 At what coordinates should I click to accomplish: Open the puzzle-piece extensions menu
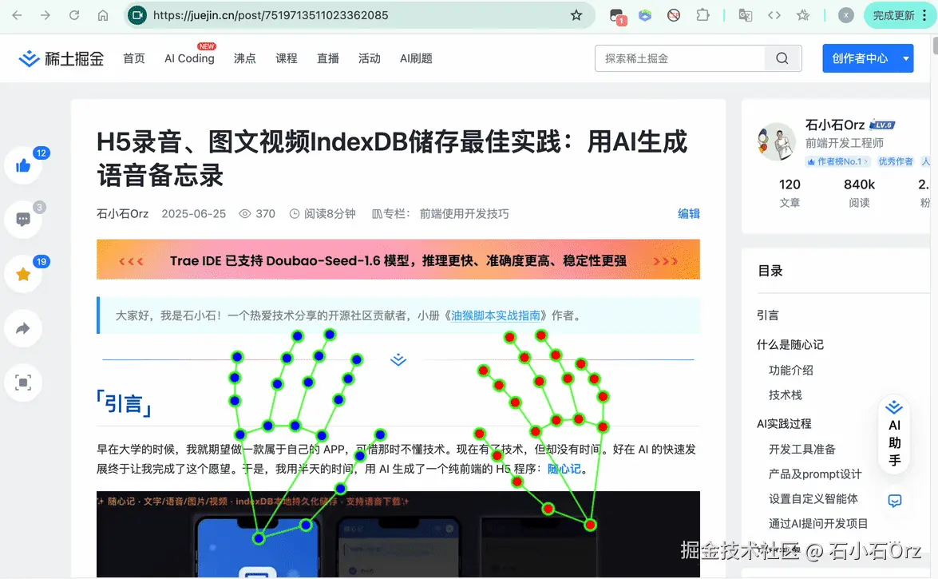[703, 15]
